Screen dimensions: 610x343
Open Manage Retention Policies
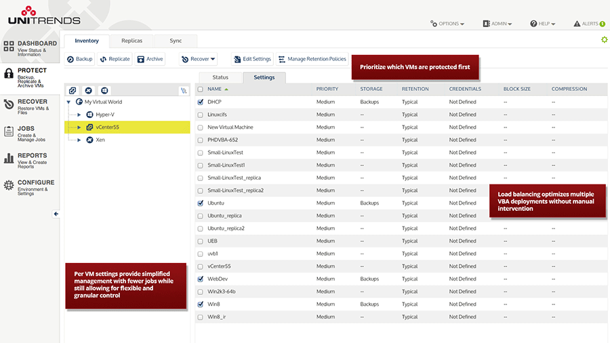coord(312,59)
